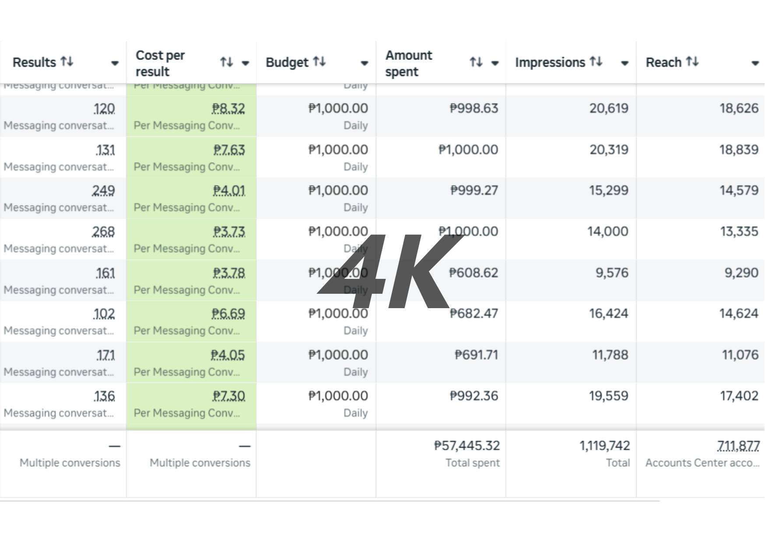Viewport: 765px width, 542px height.
Task: Open Reach column dropdown caret
Action: [x=755, y=63]
